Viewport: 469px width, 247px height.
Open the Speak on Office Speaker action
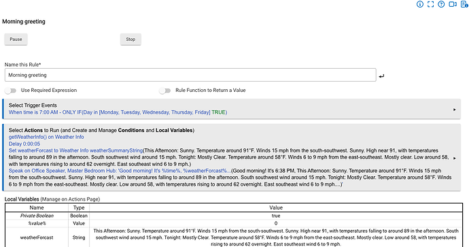[120, 171]
